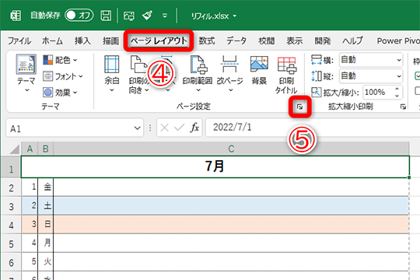The image size is (420, 280).
Task: Click the enter checkmark in formula bar
Action: click(179, 128)
